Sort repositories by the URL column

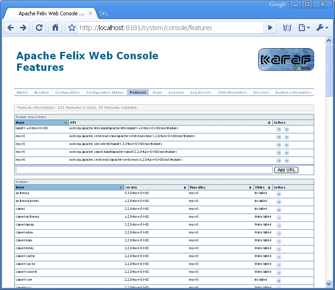[x=171, y=123]
